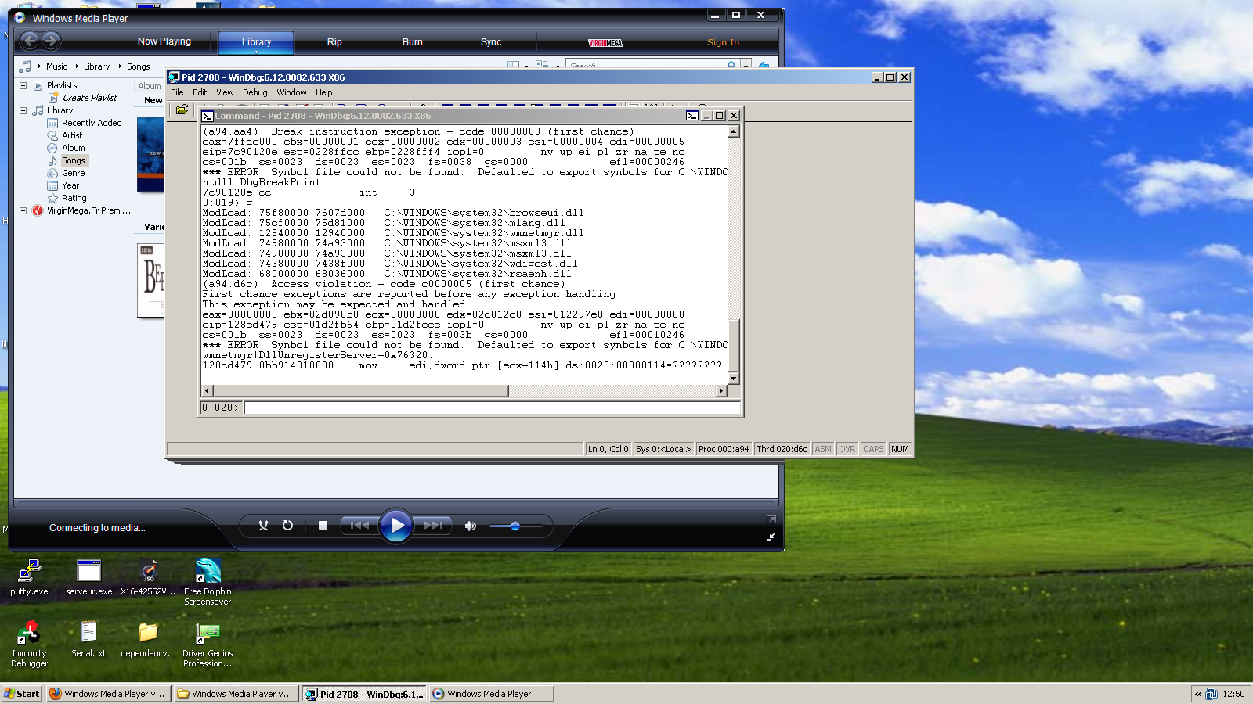Switch to the Rip tab
Image resolution: width=1253 pixels, height=704 pixels.
pos(334,42)
